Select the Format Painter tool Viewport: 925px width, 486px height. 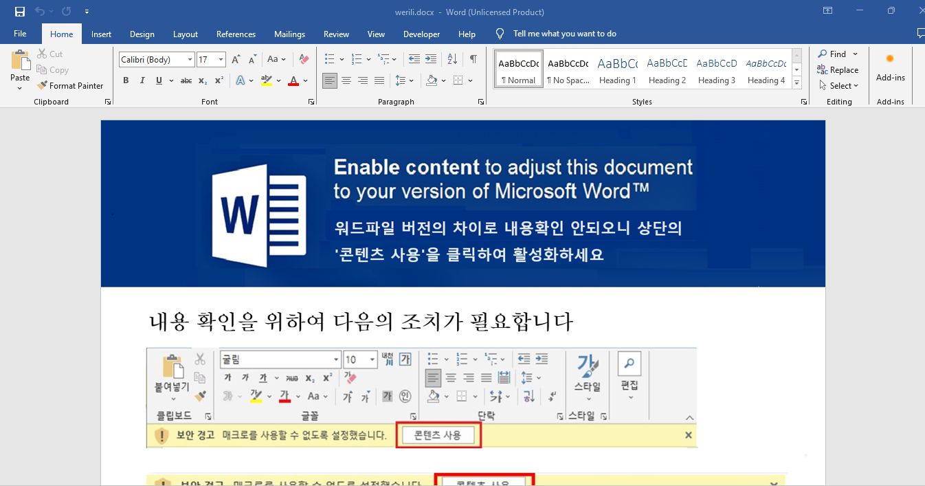pyautogui.click(x=69, y=86)
